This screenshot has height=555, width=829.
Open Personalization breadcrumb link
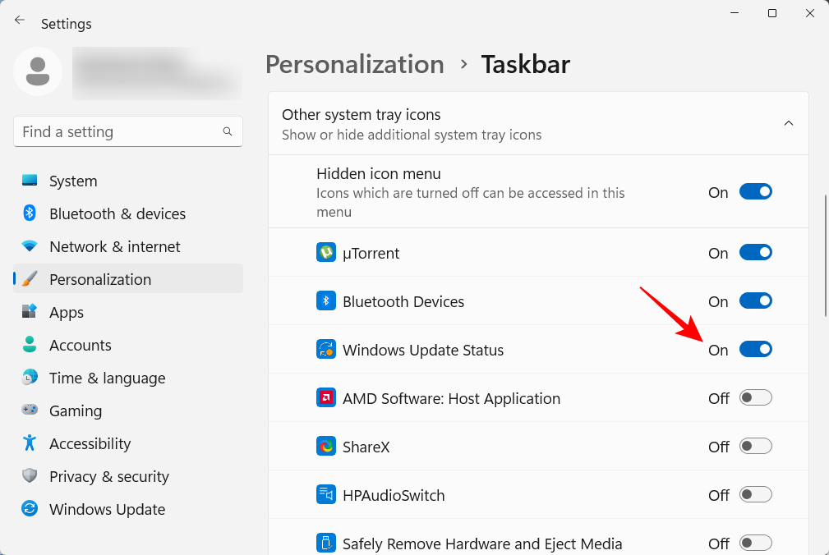pos(354,64)
